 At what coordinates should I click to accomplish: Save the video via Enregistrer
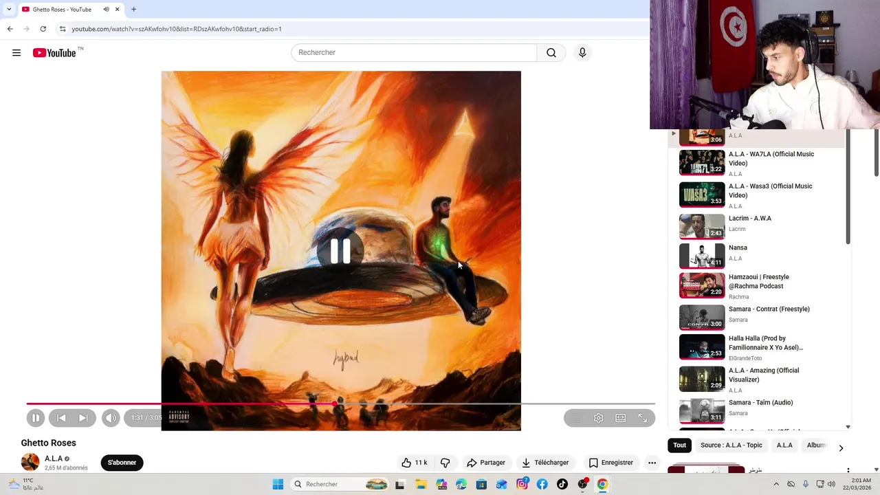(610, 463)
